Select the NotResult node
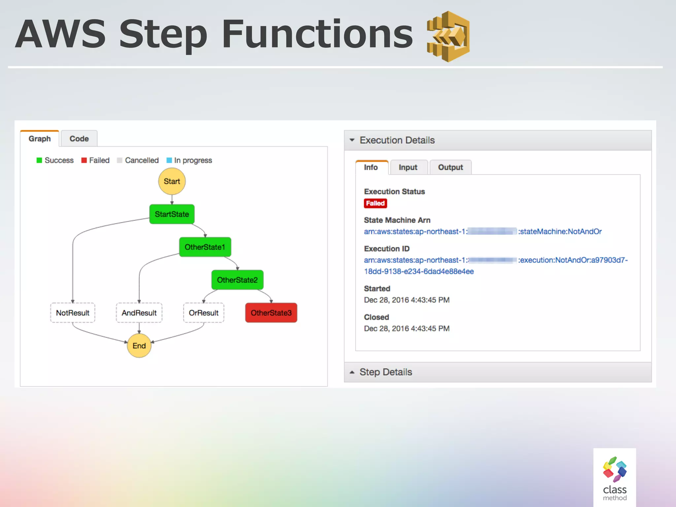The image size is (676, 507). pos(73,313)
